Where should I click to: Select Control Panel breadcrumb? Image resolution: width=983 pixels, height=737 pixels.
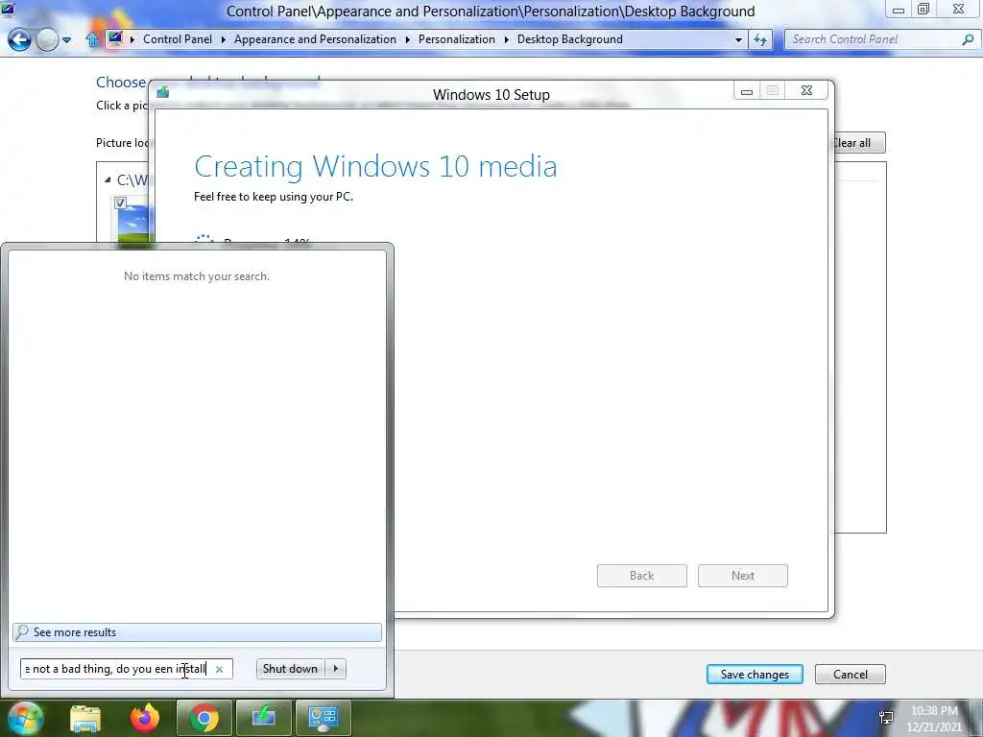click(178, 38)
